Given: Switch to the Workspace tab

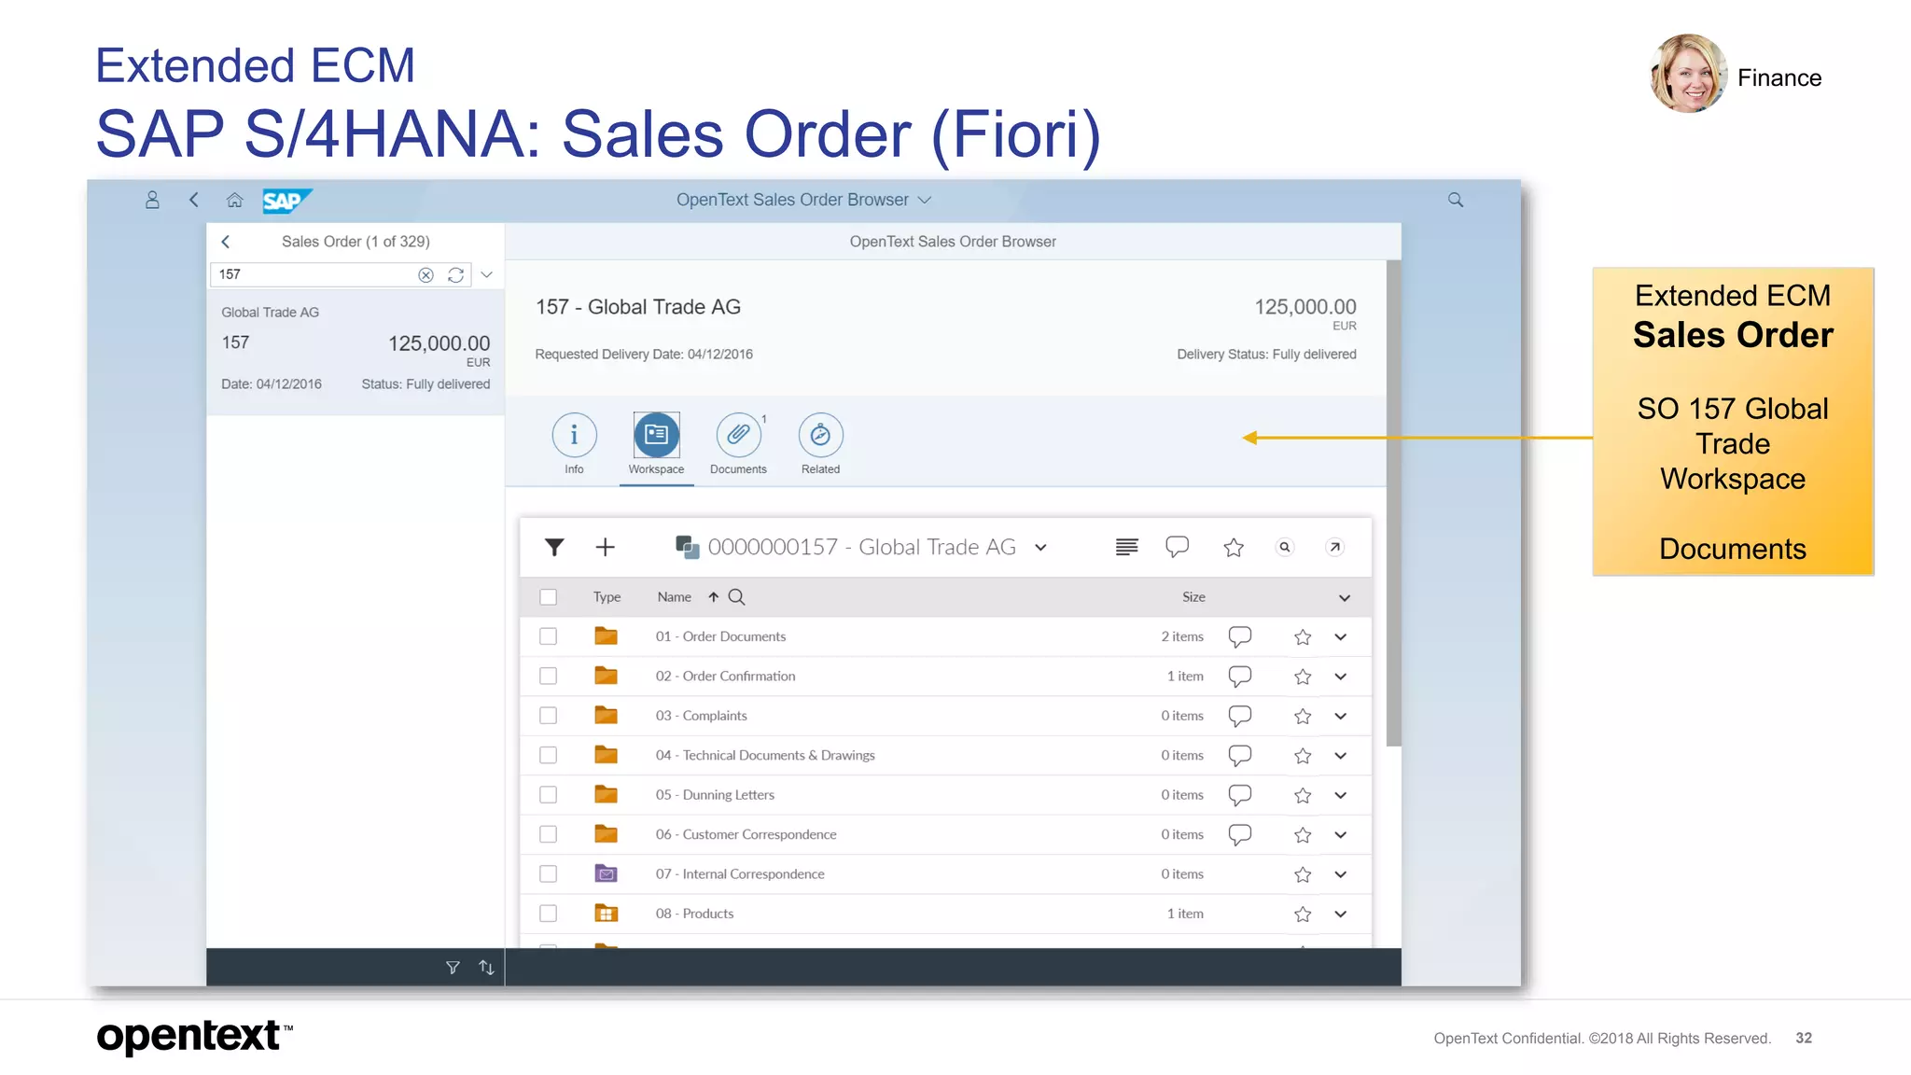Looking at the screenshot, I should click(656, 444).
